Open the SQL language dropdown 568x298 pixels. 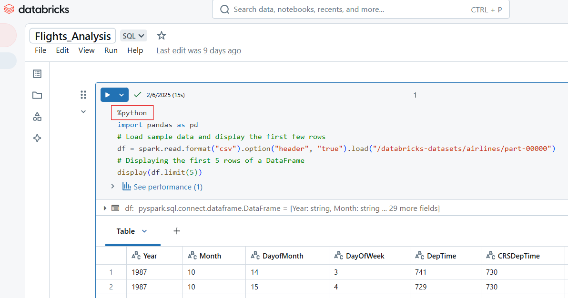133,36
